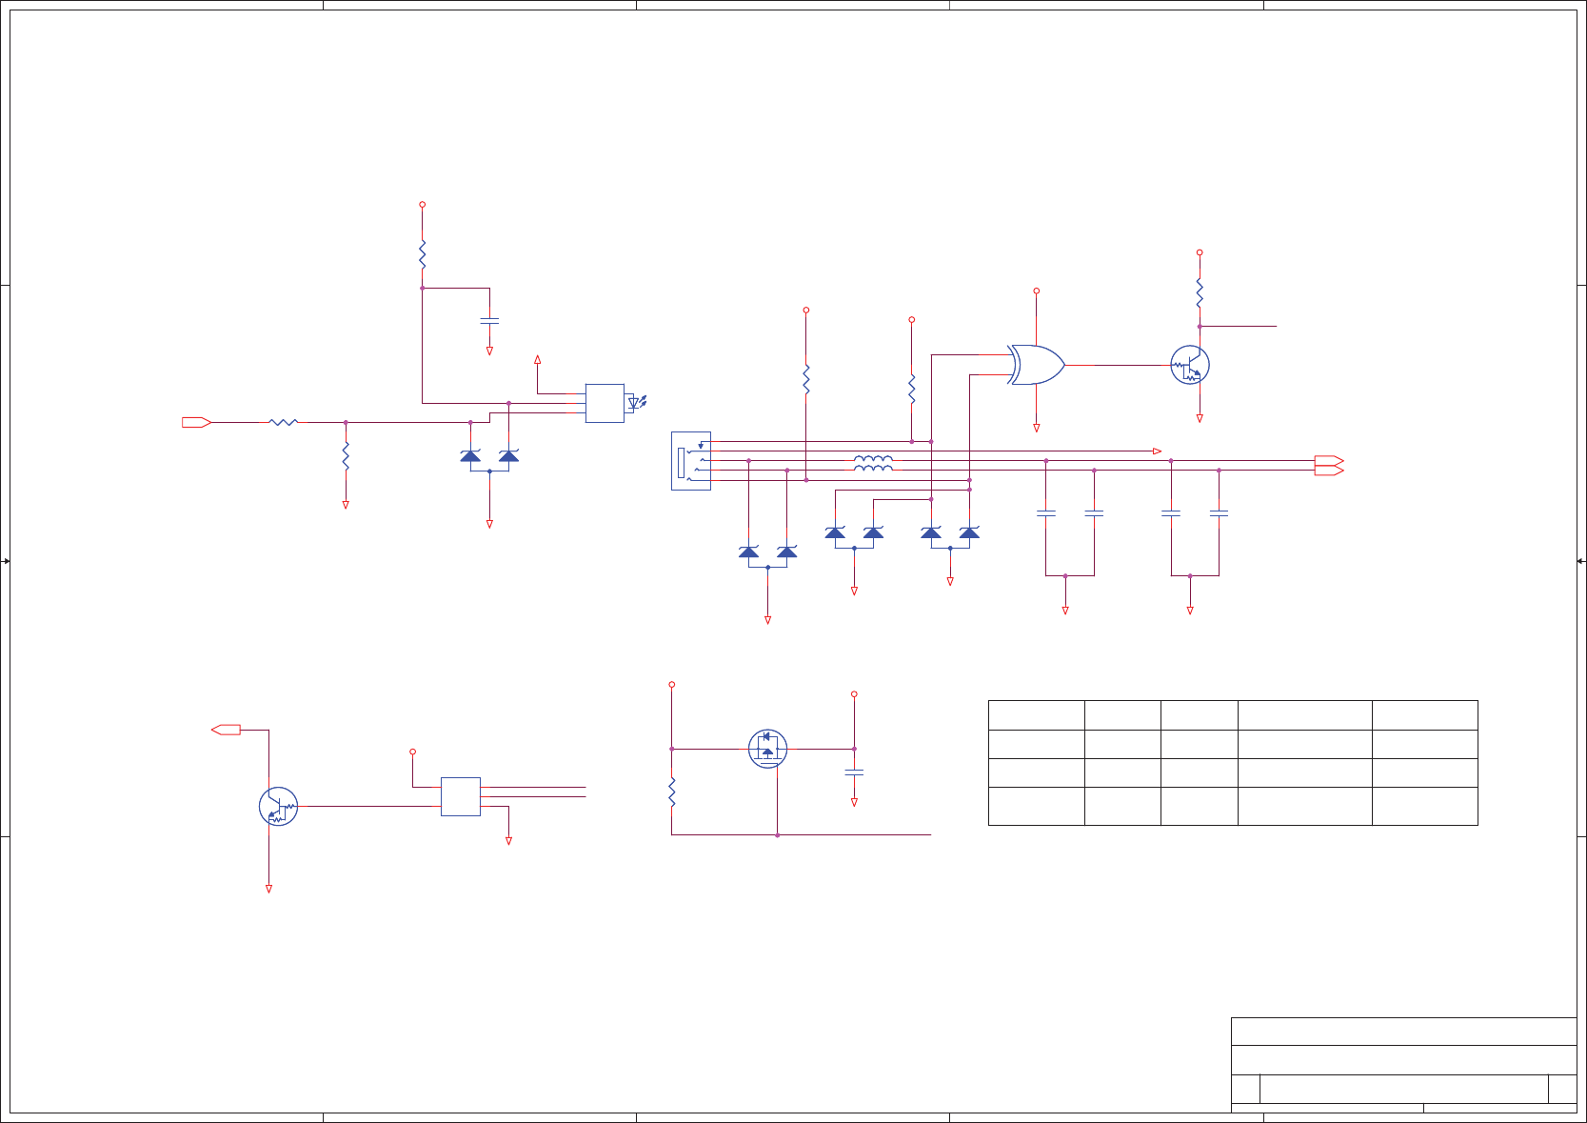The width and height of the screenshot is (1587, 1123).
Task: Click the red input port on the far left
Action: 196,422
